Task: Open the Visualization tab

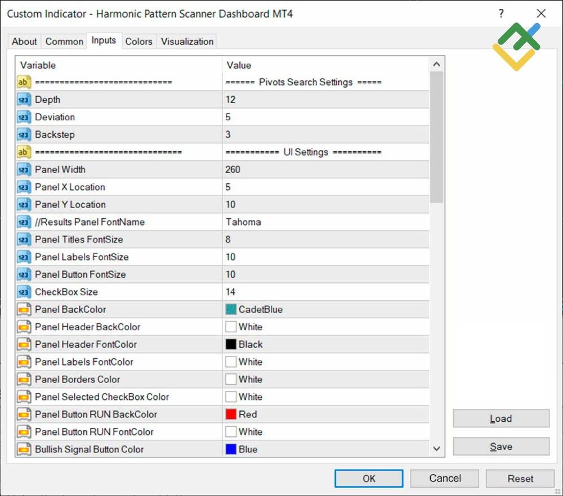Action: (x=187, y=42)
